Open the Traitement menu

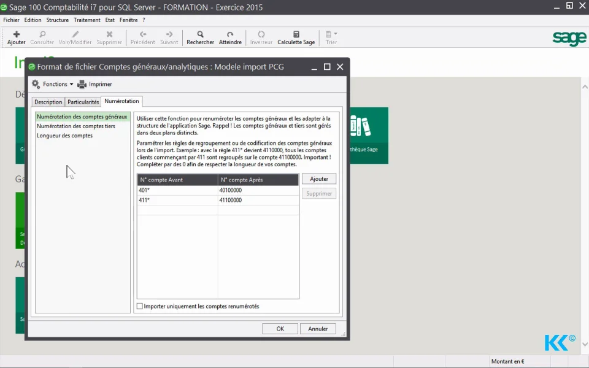pyautogui.click(x=87, y=20)
